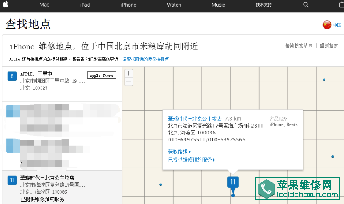Open the Mac menu
The width and height of the screenshot is (344, 204).
[44, 5]
